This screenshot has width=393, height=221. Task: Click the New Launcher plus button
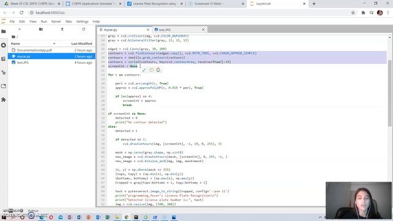click(x=19, y=29)
